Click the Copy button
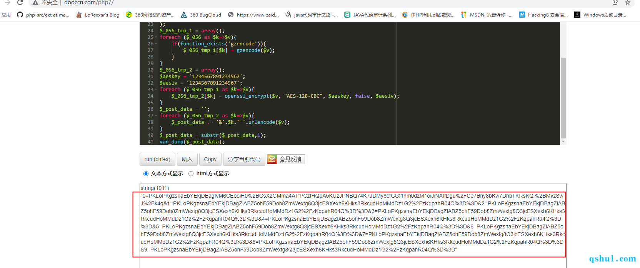 tap(210, 159)
